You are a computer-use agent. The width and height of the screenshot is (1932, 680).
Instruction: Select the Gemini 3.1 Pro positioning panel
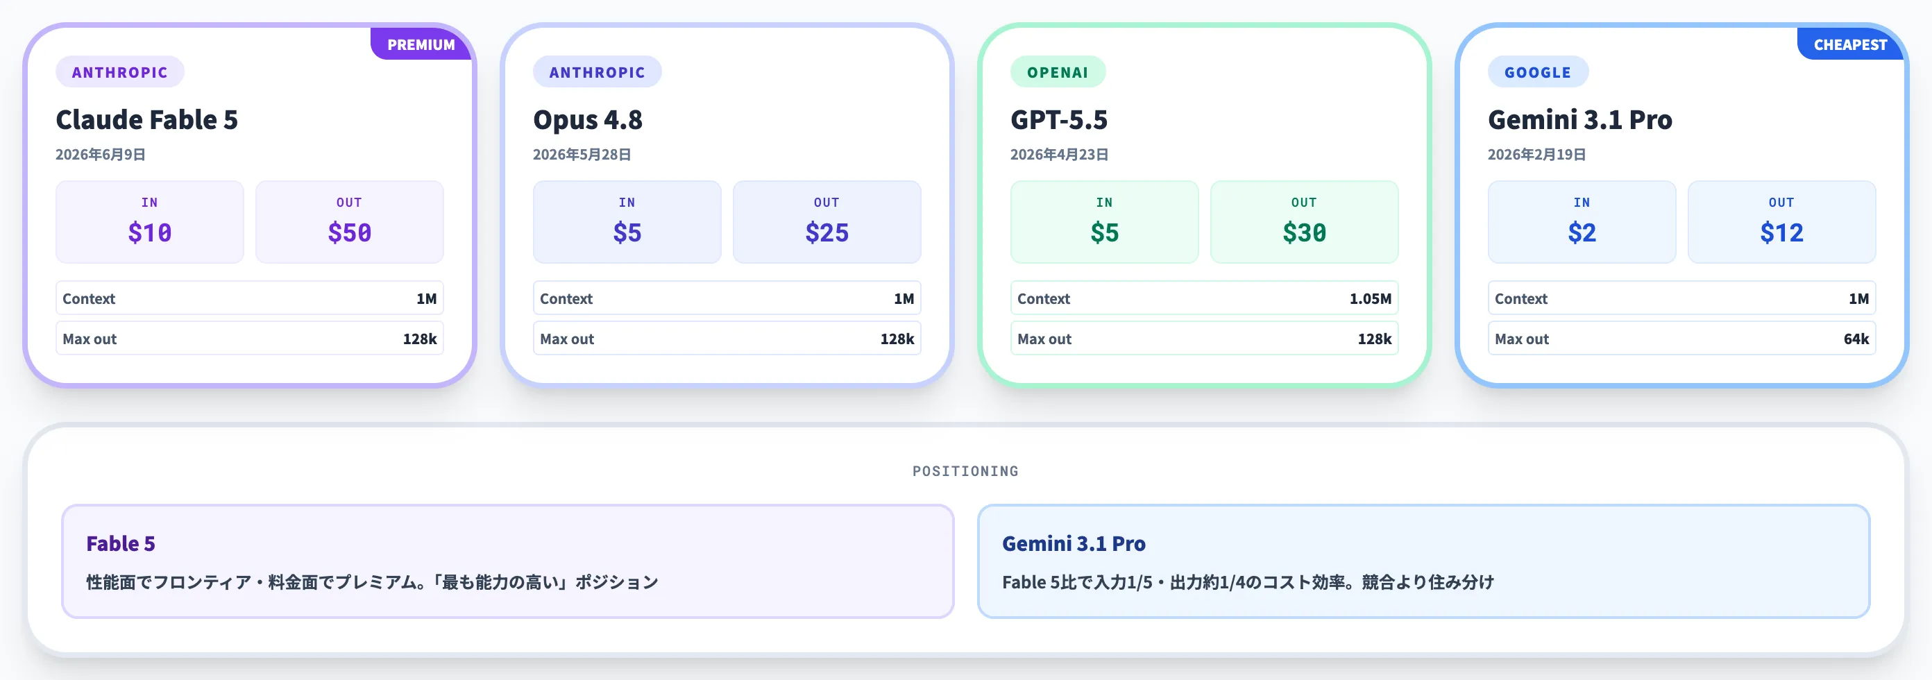[1423, 561]
